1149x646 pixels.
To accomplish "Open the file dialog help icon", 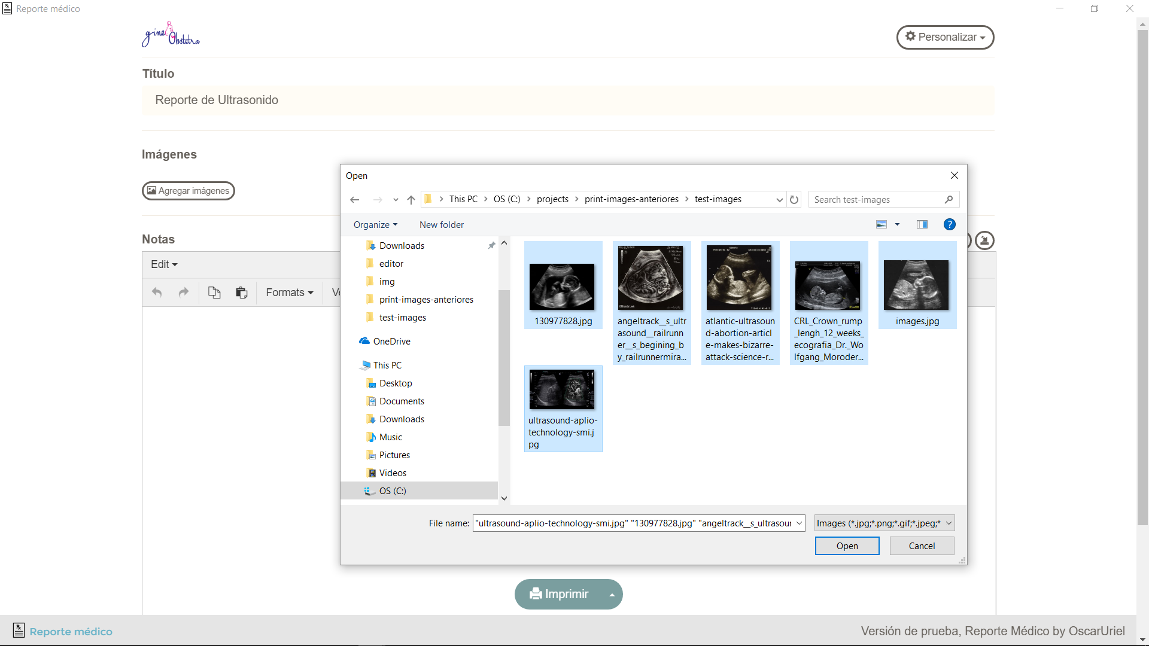I will pos(949,225).
